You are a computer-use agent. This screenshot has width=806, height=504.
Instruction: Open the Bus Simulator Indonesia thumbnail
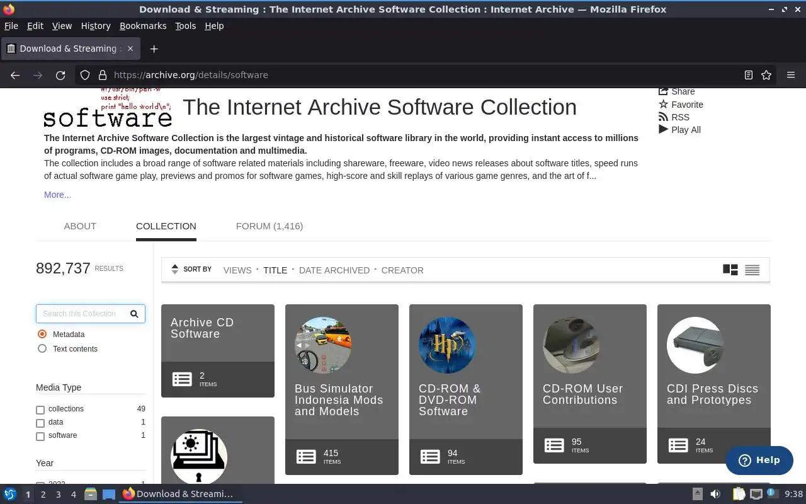(x=323, y=345)
